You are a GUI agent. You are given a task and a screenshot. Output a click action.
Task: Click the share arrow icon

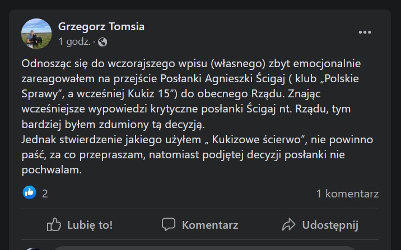[289, 225]
